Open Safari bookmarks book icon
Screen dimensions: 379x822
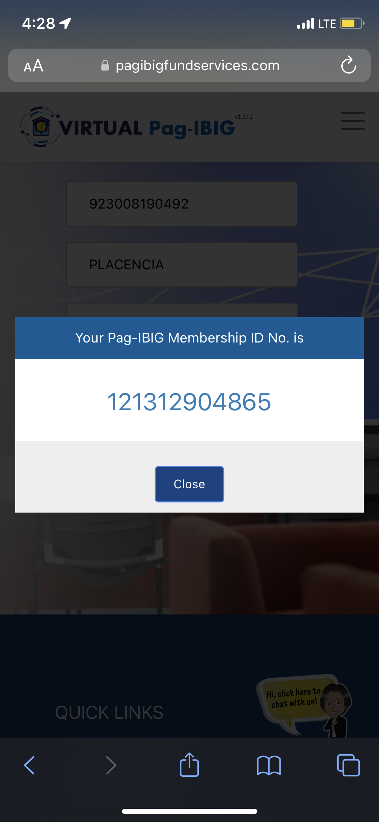coord(269,765)
